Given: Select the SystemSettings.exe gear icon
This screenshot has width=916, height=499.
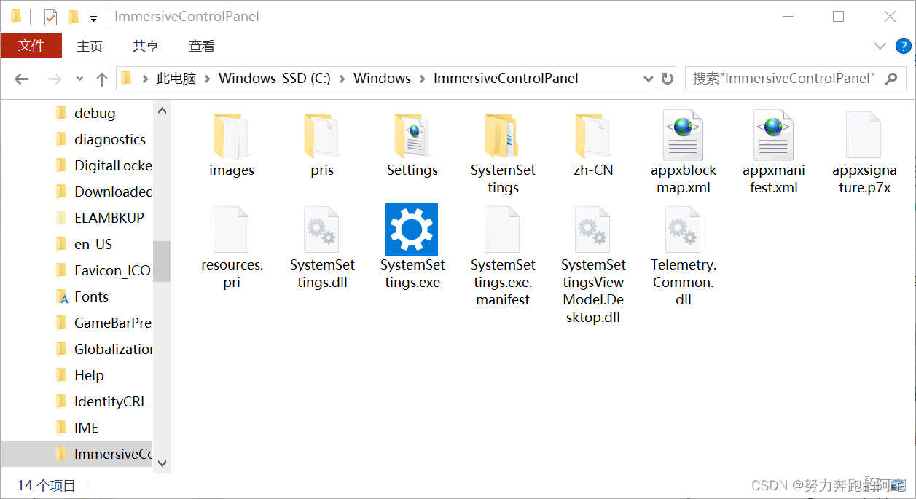Looking at the screenshot, I should pyautogui.click(x=412, y=229).
